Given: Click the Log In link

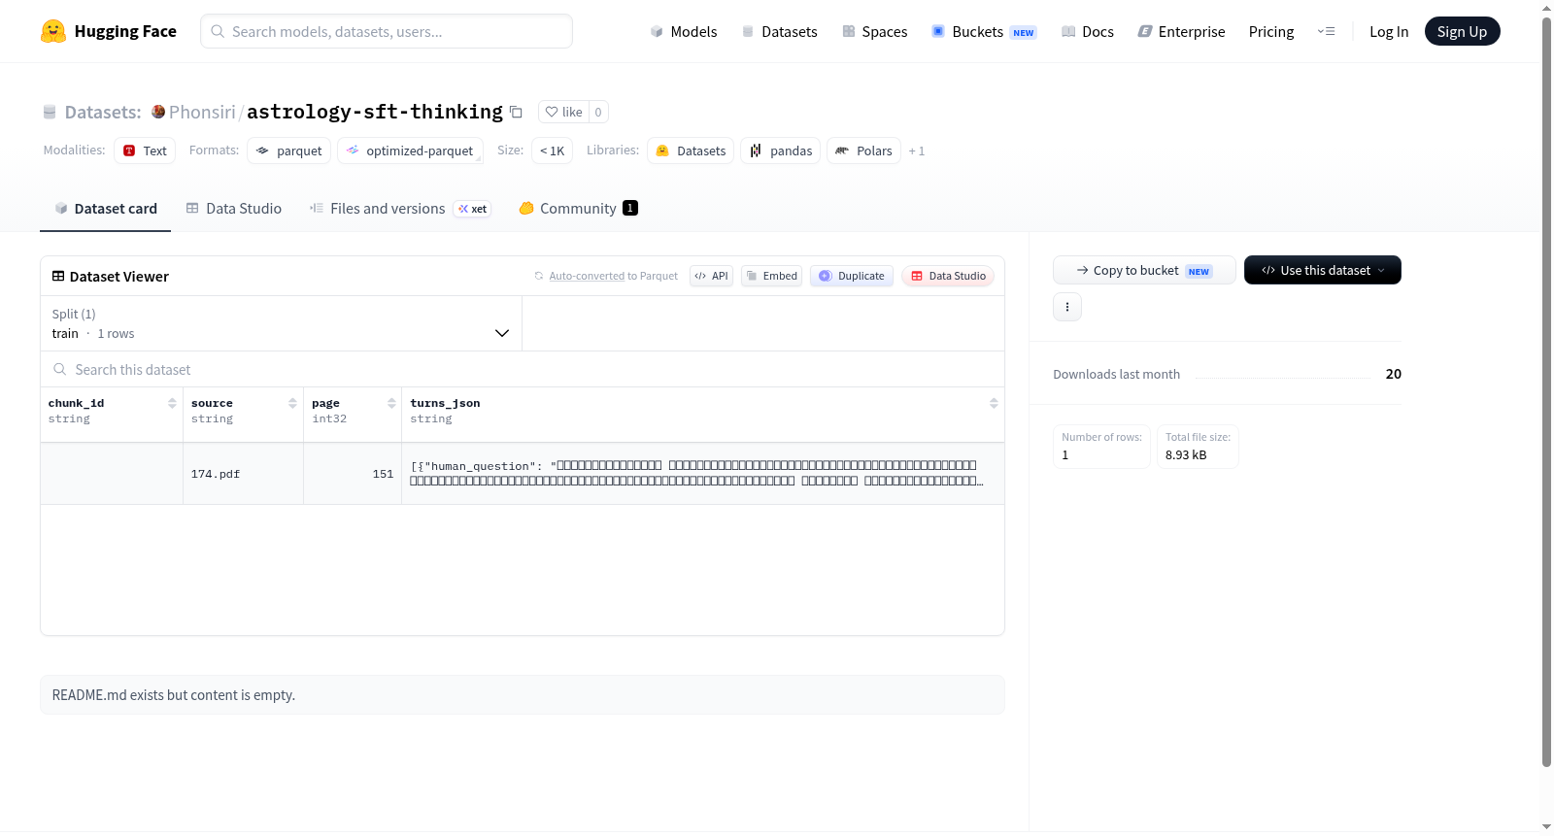Looking at the screenshot, I should point(1389,31).
